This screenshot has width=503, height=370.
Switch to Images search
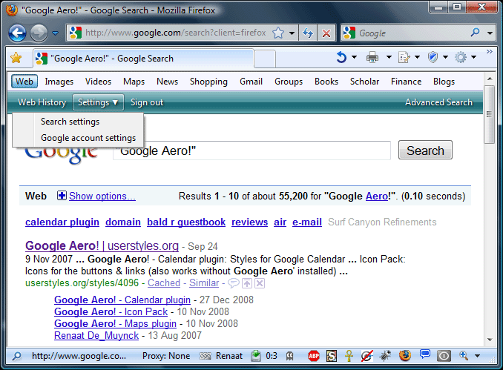tap(59, 82)
